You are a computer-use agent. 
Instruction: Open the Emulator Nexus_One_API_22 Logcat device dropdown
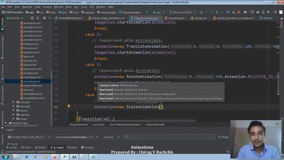[29, 137]
